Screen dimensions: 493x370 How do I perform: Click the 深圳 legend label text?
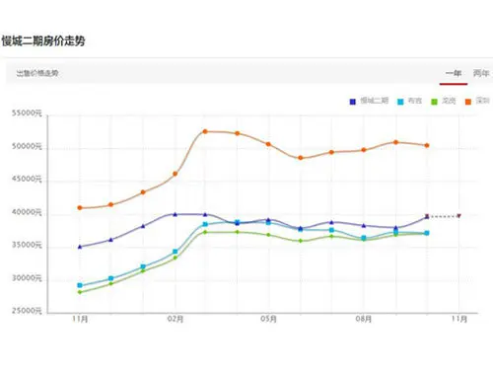(482, 101)
